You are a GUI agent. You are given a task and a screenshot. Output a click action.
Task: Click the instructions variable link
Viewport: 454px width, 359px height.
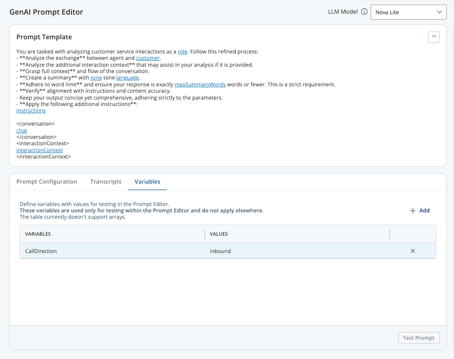(x=31, y=111)
